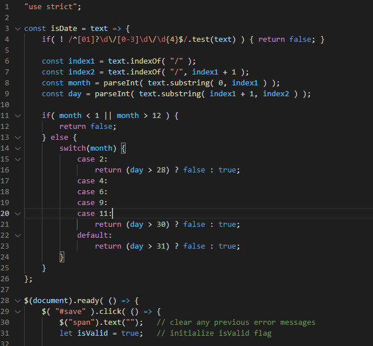Click the highlighted opening brace after switch(month)

(x=123, y=148)
